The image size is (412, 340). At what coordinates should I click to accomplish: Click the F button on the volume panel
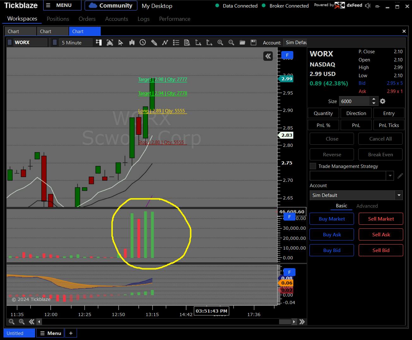pos(290,217)
